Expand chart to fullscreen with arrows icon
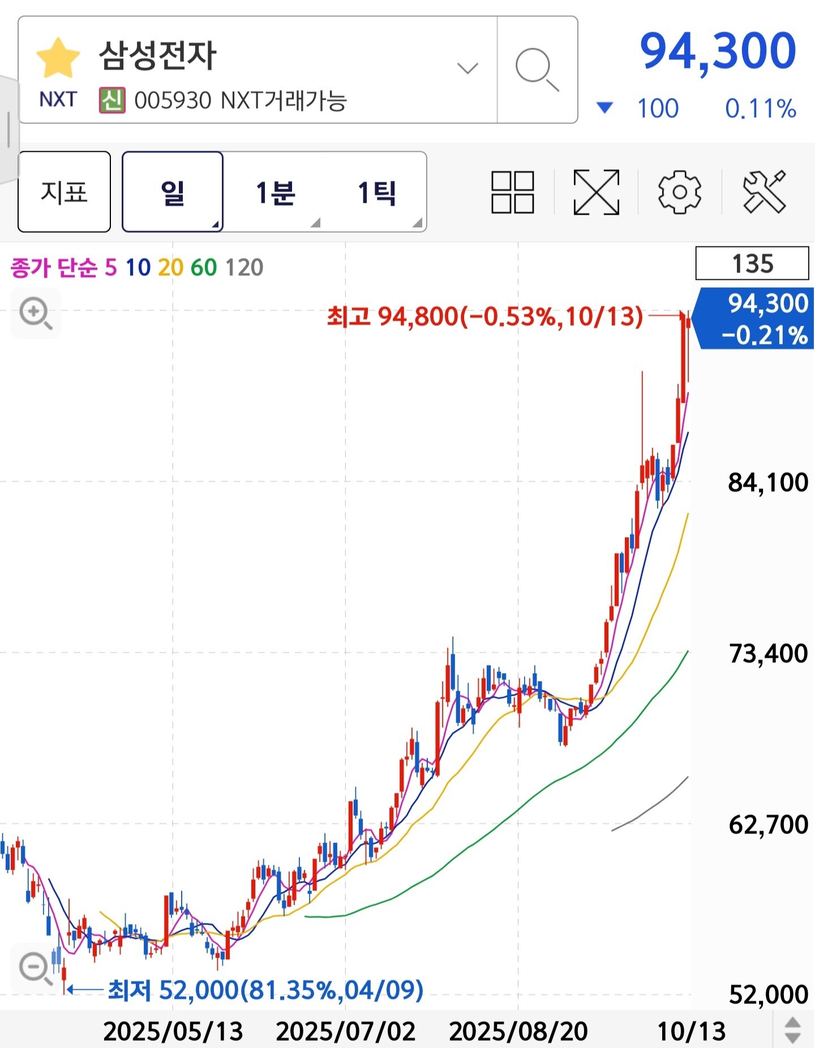The image size is (815, 1048). 597,192
